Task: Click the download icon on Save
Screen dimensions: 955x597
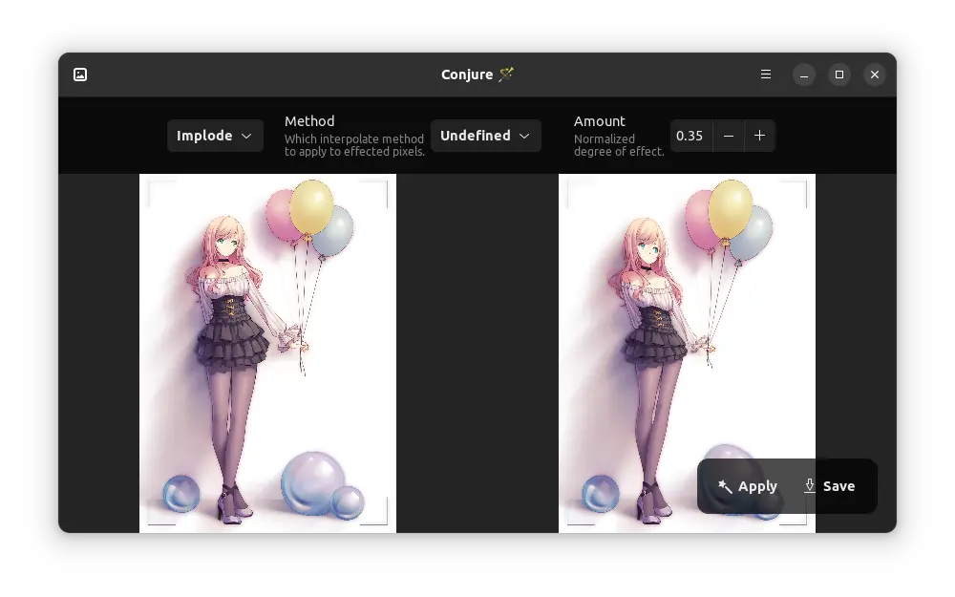Action: click(x=810, y=486)
